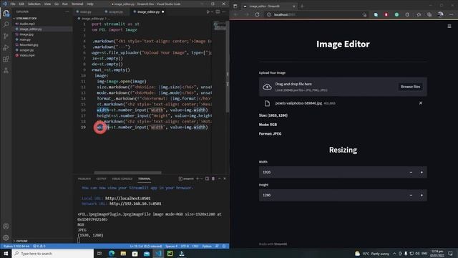Select the image_editor.py editor tab
458x258 pixels.
pos(148,11)
